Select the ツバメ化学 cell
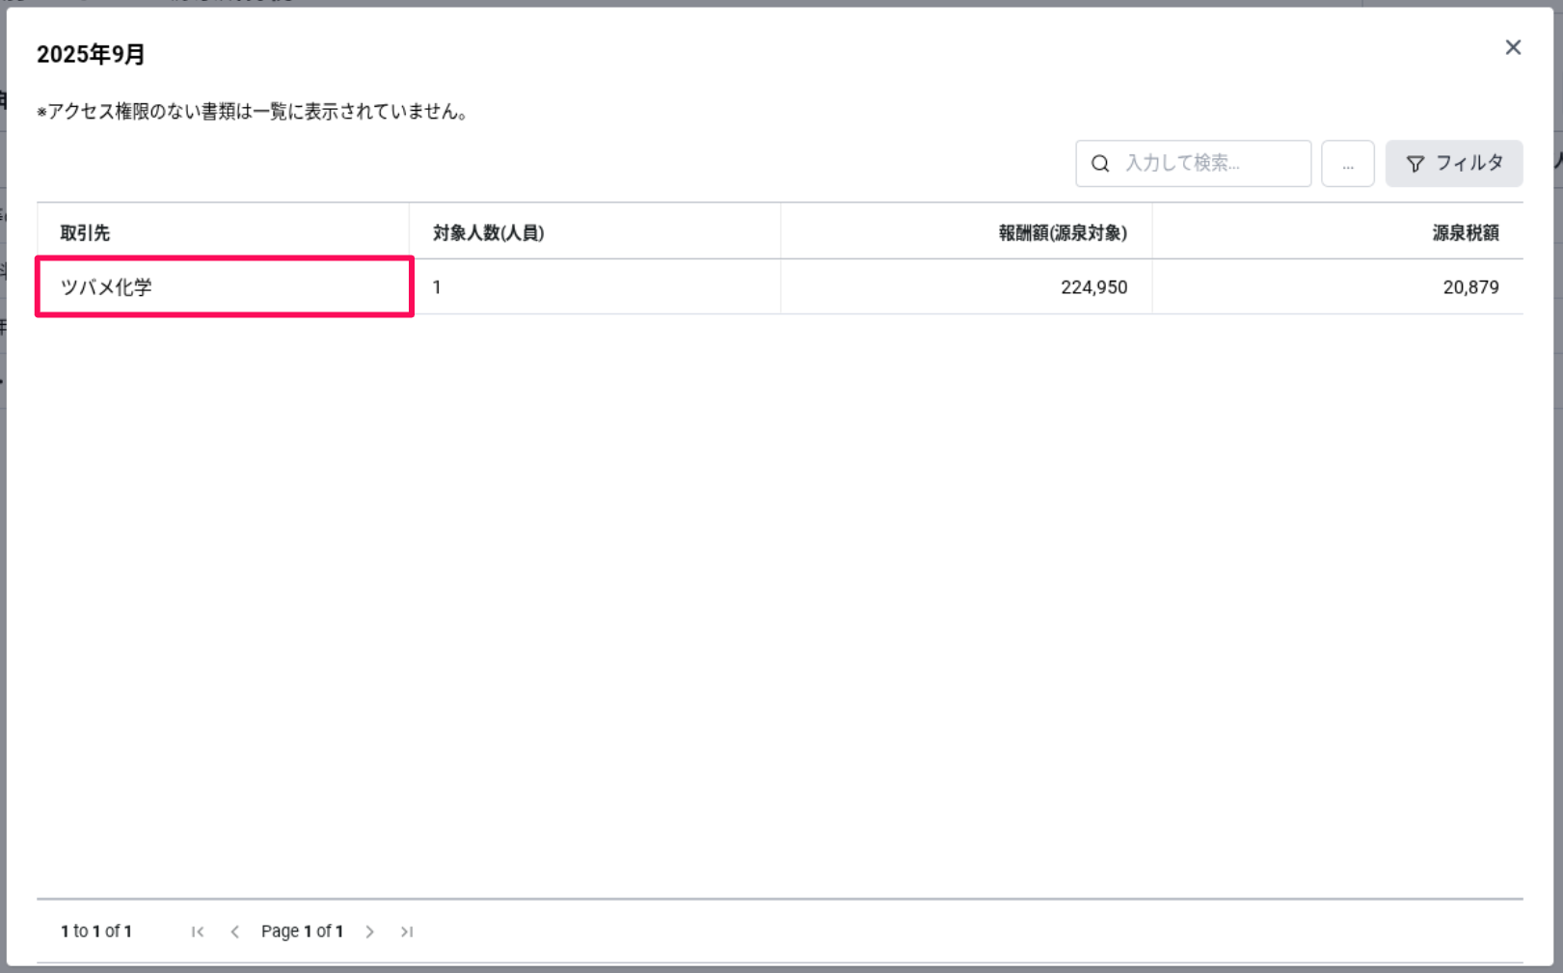Image resolution: width=1563 pixels, height=973 pixels. click(x=224, y=286)
